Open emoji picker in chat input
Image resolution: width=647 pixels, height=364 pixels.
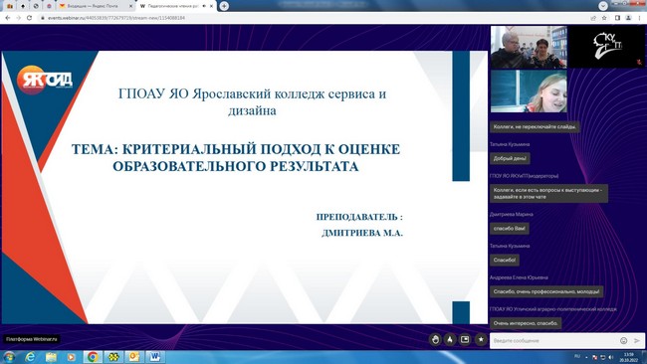coord(623,340)
